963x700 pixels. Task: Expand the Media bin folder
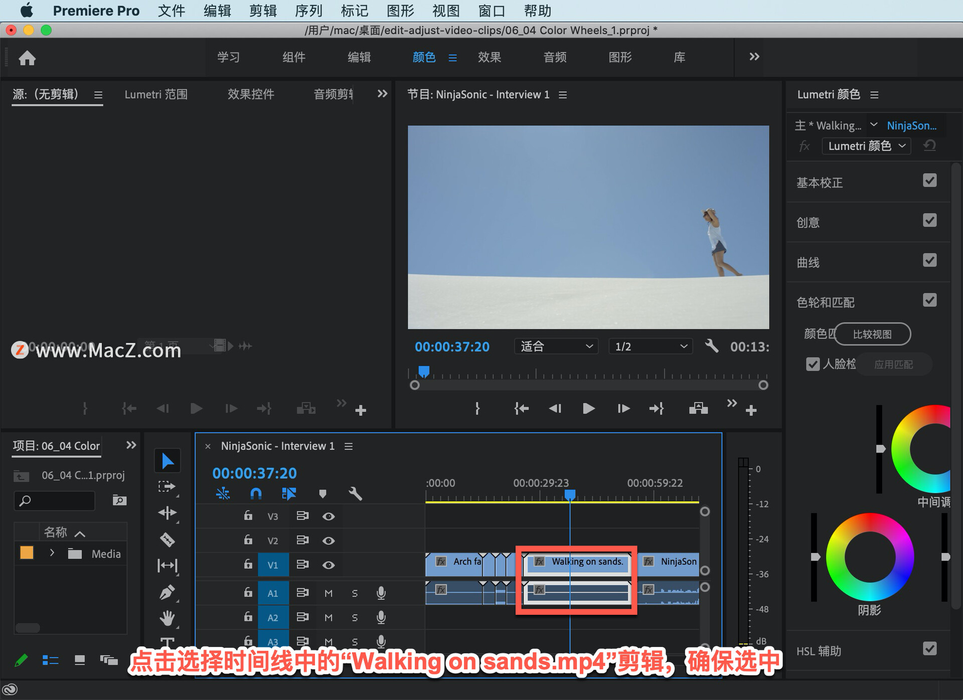[x=52, y=553]
